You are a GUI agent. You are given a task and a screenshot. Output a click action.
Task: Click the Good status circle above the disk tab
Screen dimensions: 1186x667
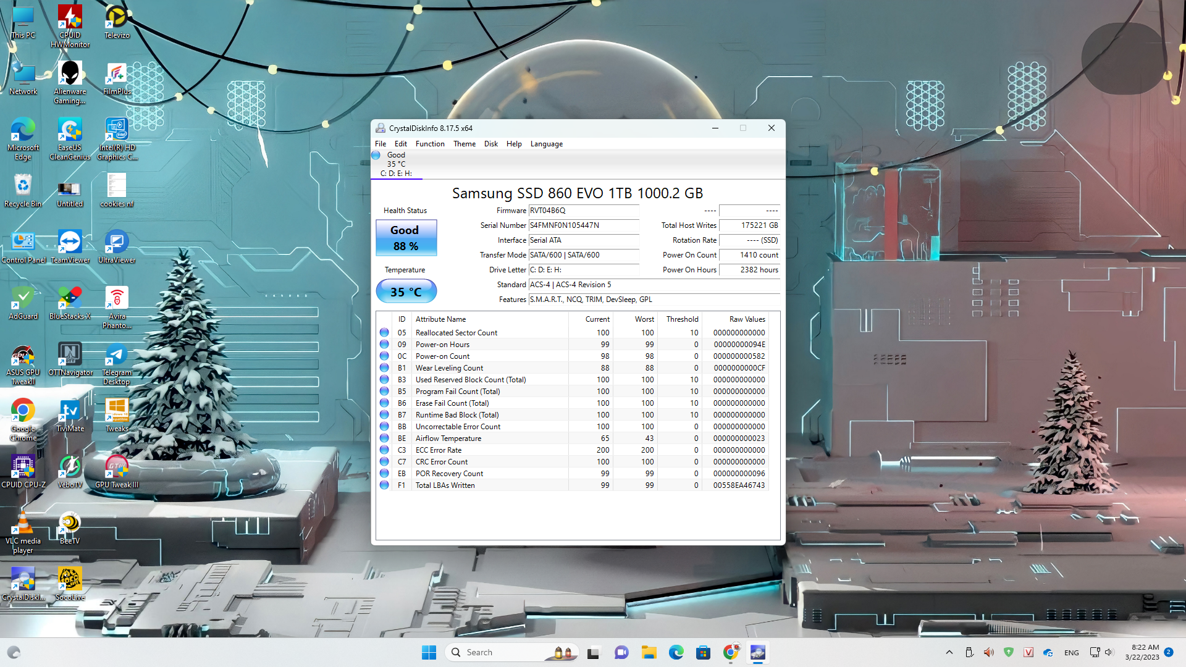click(x=376, y=155)
